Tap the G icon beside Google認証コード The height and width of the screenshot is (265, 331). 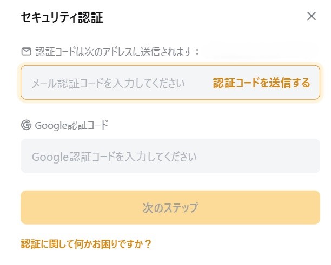(x=26, y=125)
